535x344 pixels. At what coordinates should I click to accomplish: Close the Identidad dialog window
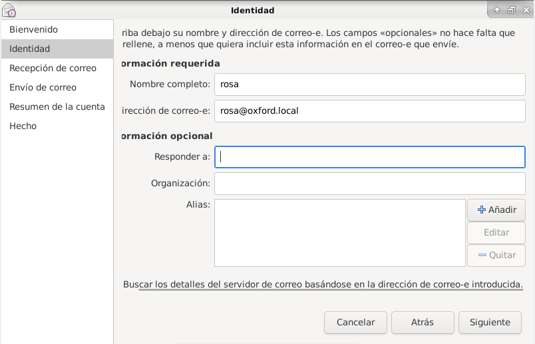click(525, 10)
